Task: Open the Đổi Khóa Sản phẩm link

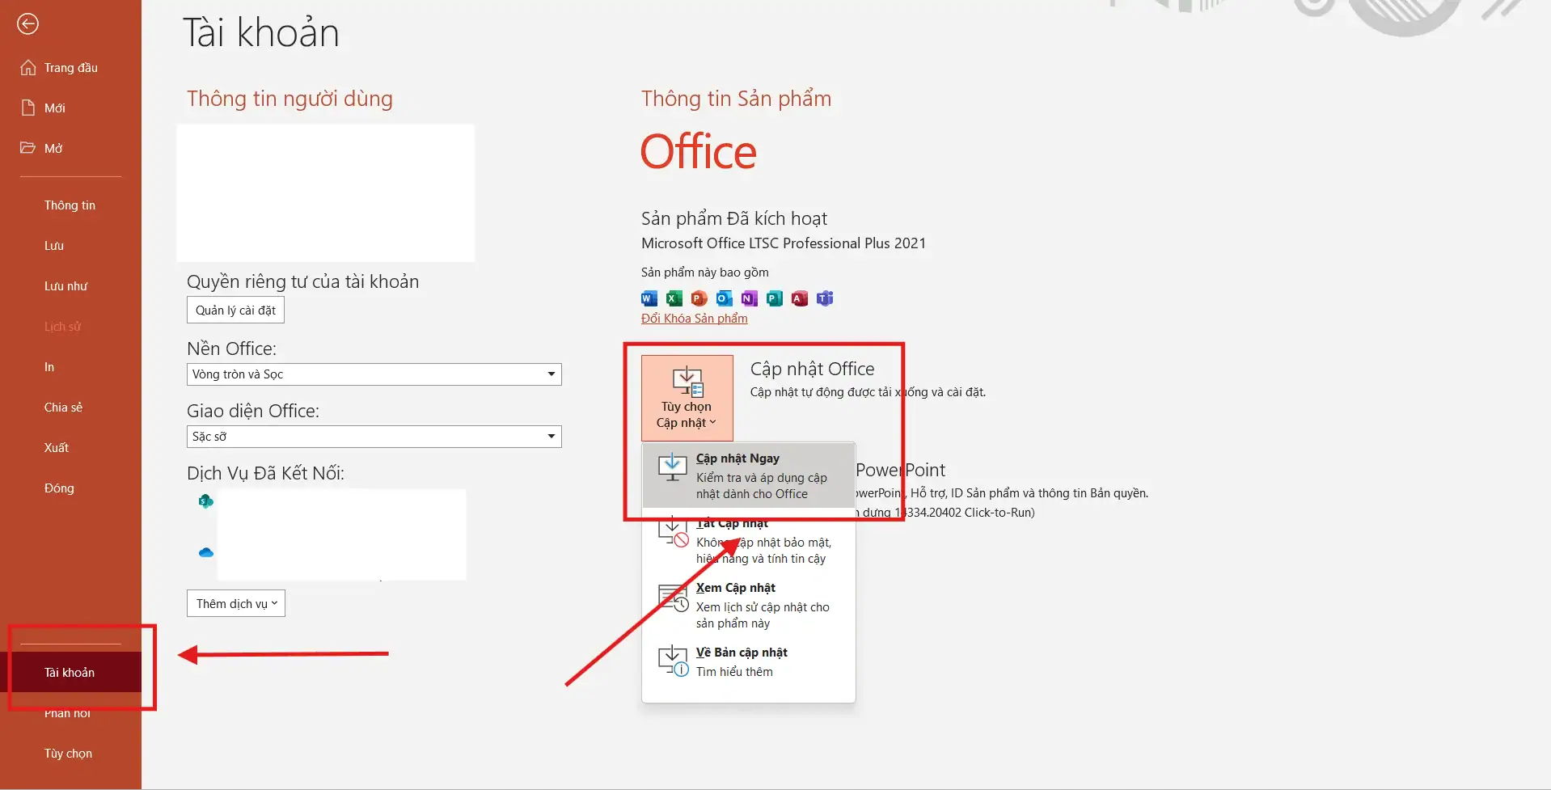Action: click(x=693, y=318)
